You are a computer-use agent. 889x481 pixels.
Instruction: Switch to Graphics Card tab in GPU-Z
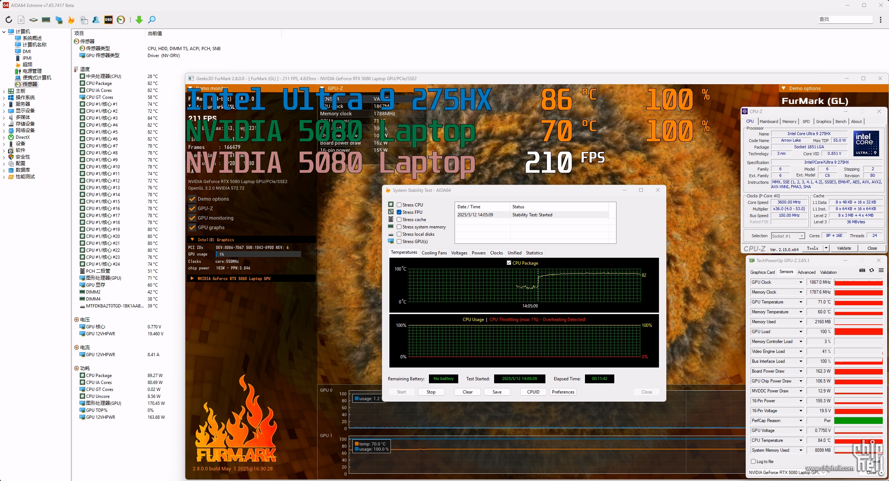click(x=762, y=272)
